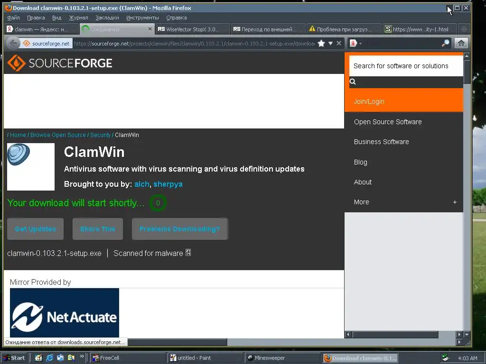Bookmark page with the star icon

pos(321,43)
